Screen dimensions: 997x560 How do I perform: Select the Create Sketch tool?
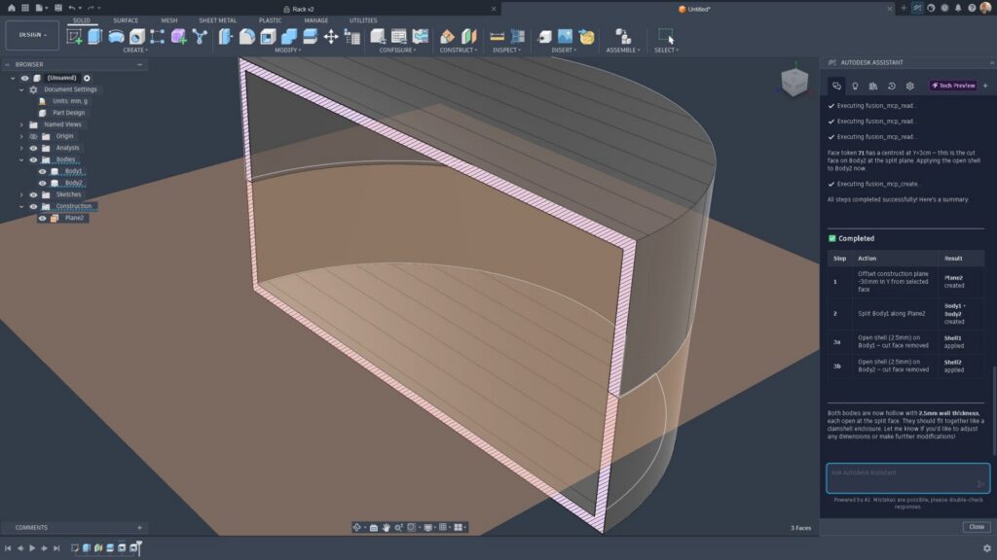(75, 37)
